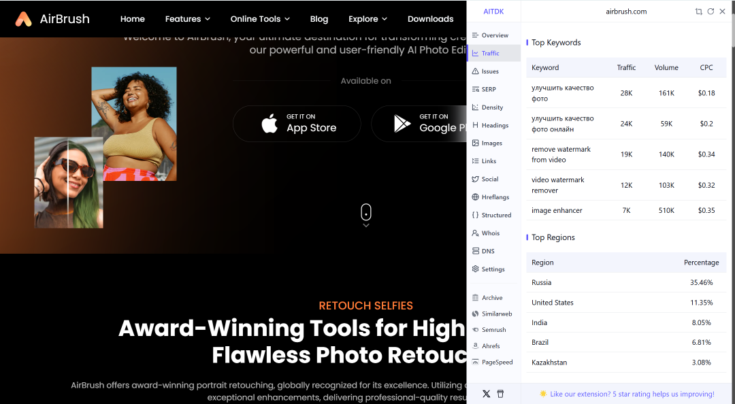The height and width of the screenshot is (404, 735).
Task: Click the Ahrefs icon
Action: (475, 346)
